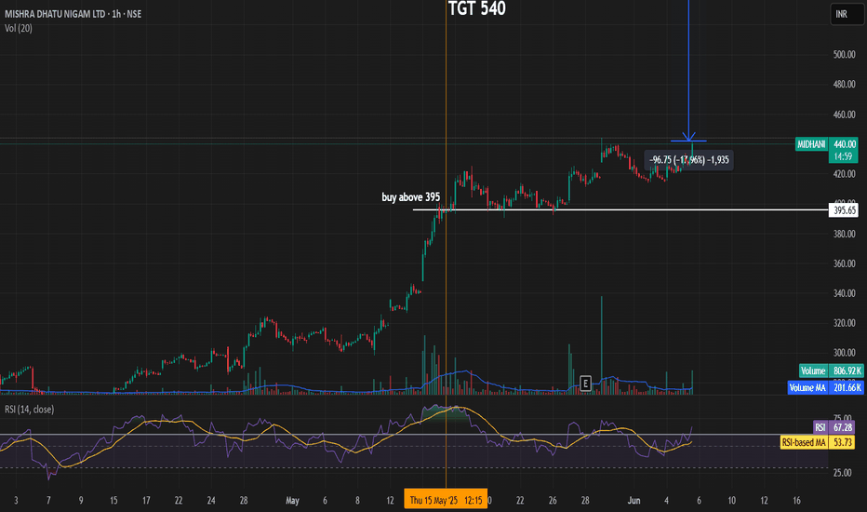Click the 480.00 price axis label
This screenshot has width=867, height=512.
click(844, 84)
